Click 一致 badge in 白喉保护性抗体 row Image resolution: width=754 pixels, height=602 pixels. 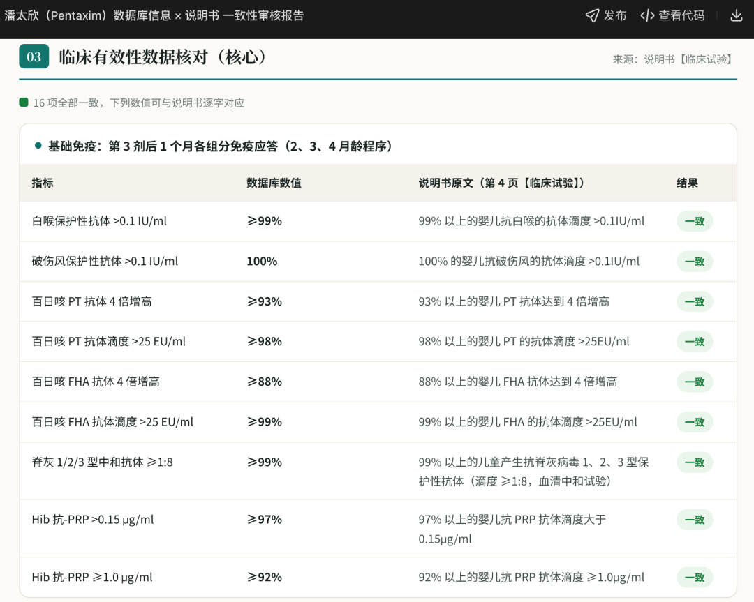coord(695,221)
